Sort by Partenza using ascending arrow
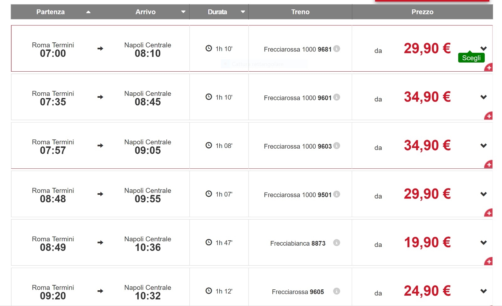 tap(88, 12)
